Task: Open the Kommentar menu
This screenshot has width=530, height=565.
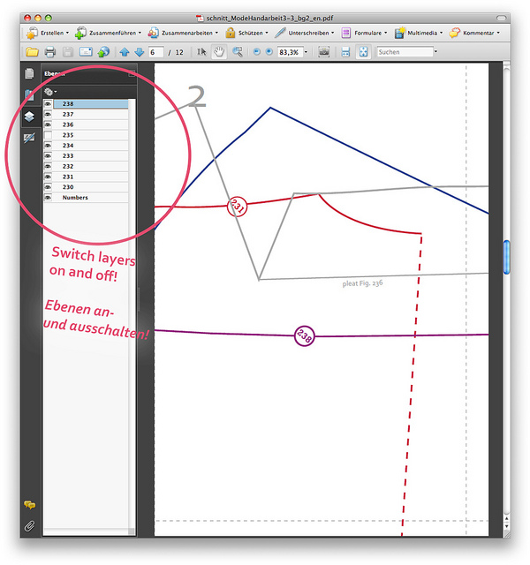Action: [474, 33]
